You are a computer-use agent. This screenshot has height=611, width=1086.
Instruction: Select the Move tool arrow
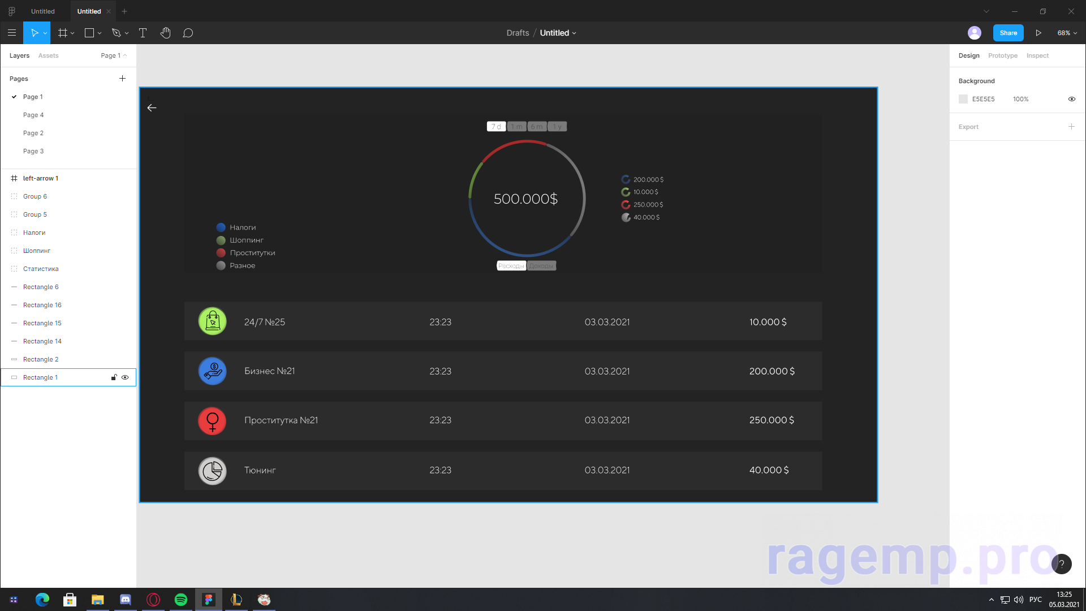(x=34, y=33)
